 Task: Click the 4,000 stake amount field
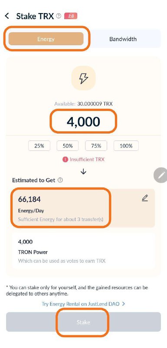[83, 122]
